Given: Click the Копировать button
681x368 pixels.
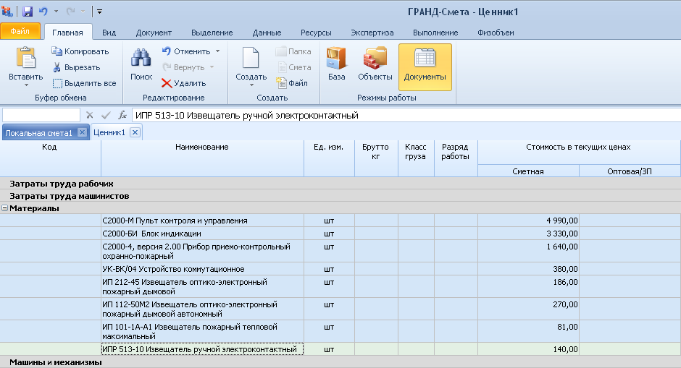Looking at the screenshot, I should [80, 51].
